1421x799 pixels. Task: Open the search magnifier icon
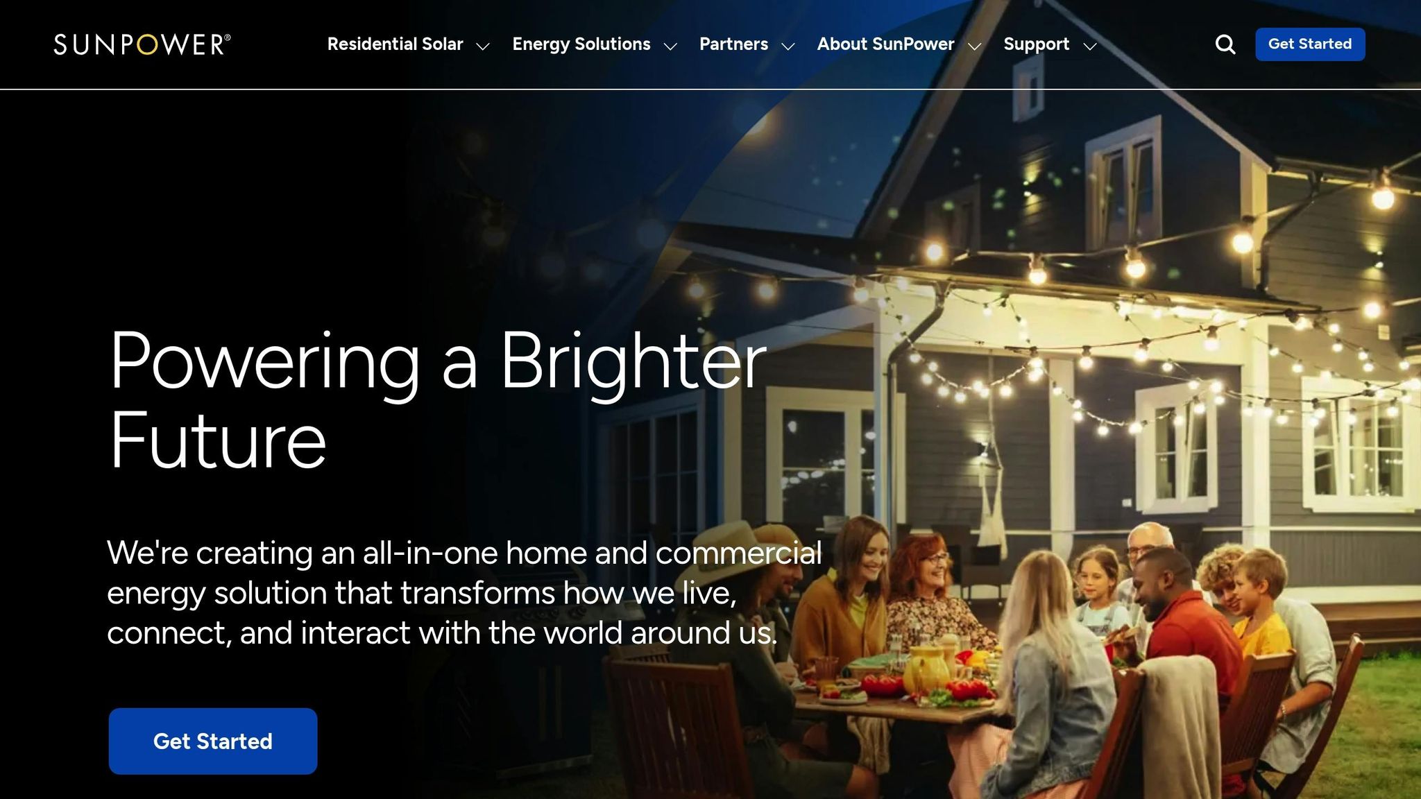(1225, 44)
